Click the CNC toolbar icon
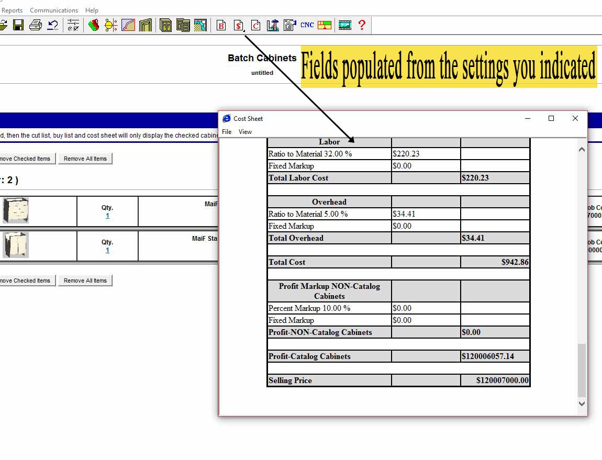 tap(307, 25)
